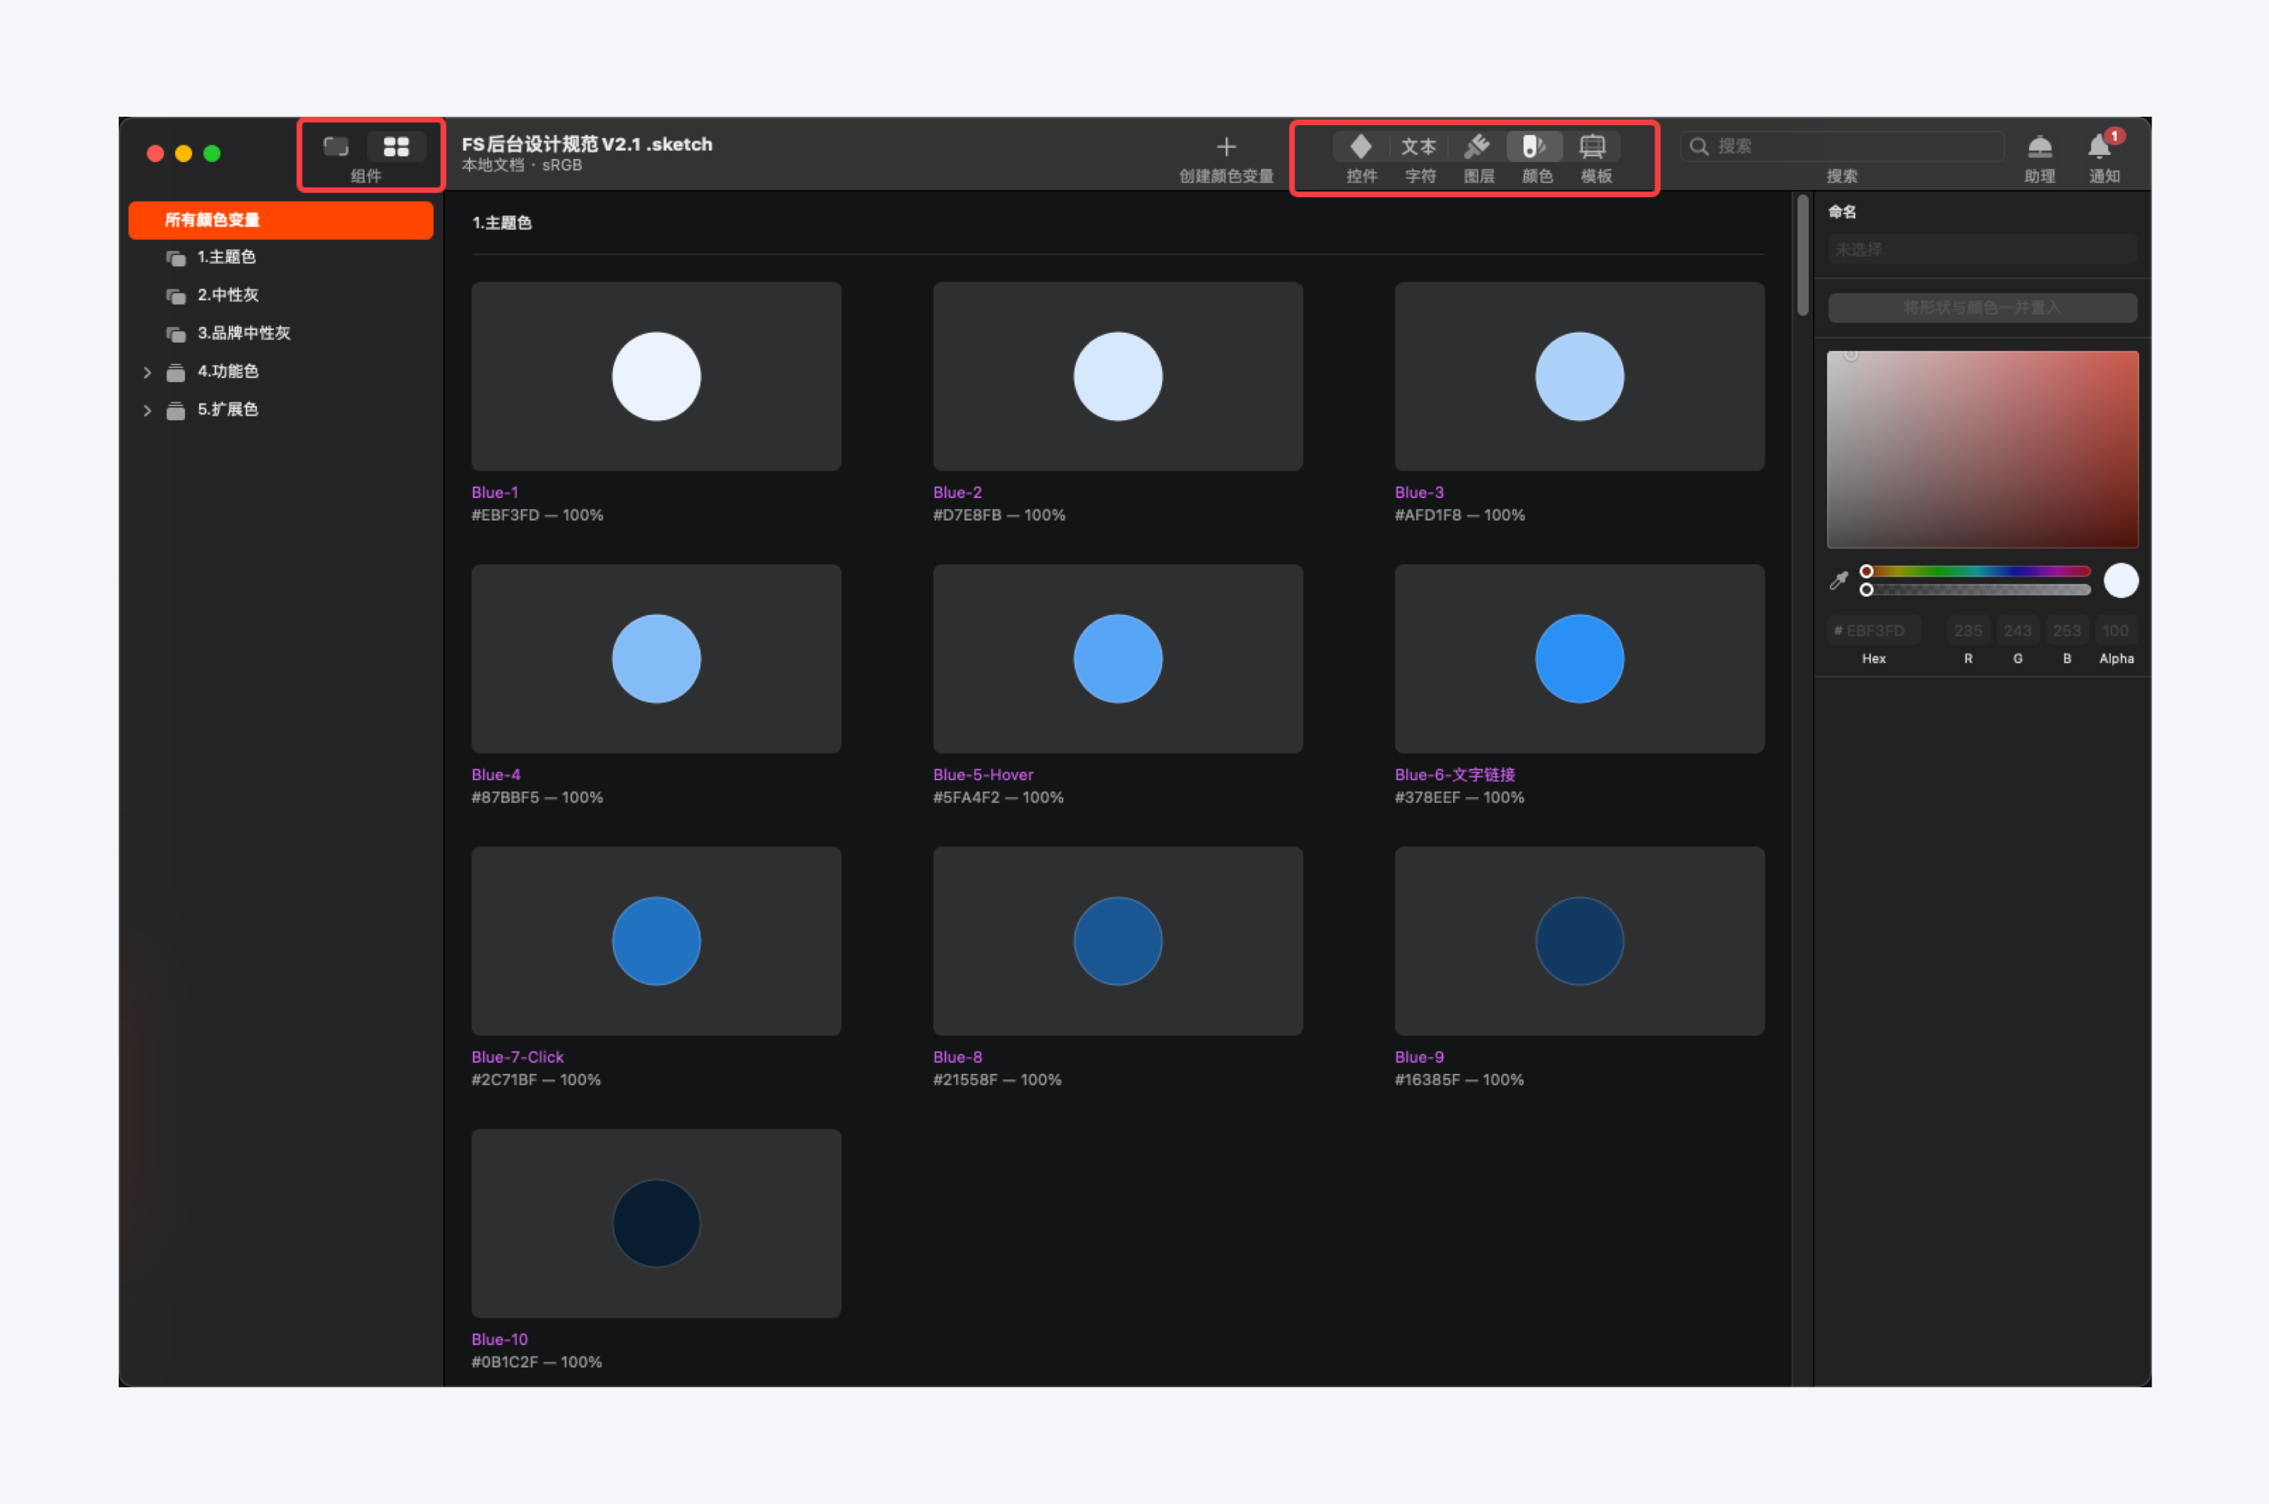Click the 1.主题色 section heading
The image size is (2269, 1504).
502,222
